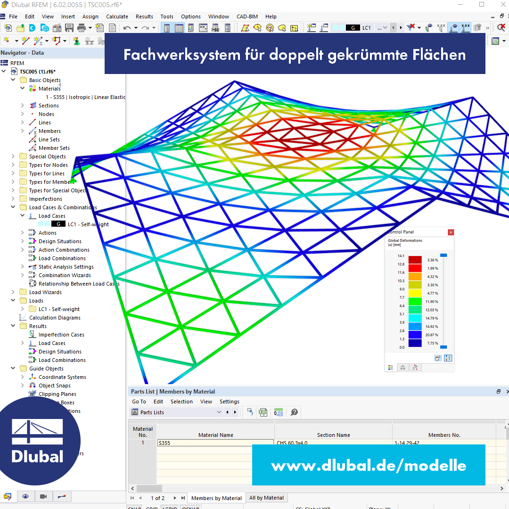Open color scale tab in Control Panel
509x509 pixels.
point(391,368)
